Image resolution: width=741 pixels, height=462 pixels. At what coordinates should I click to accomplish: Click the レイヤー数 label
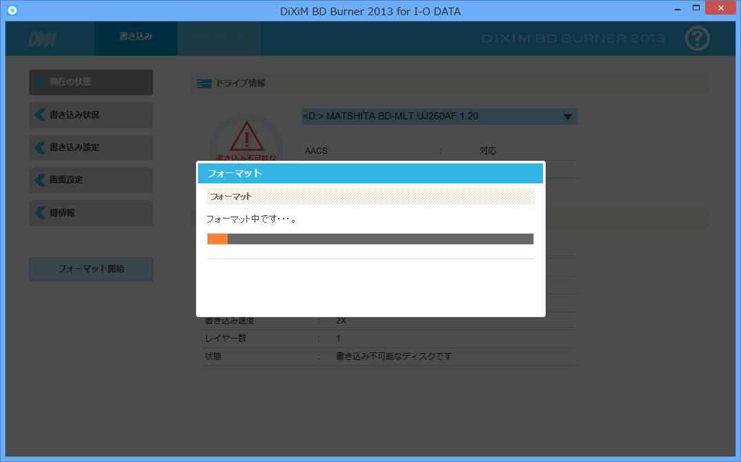(x=226, y=339)
